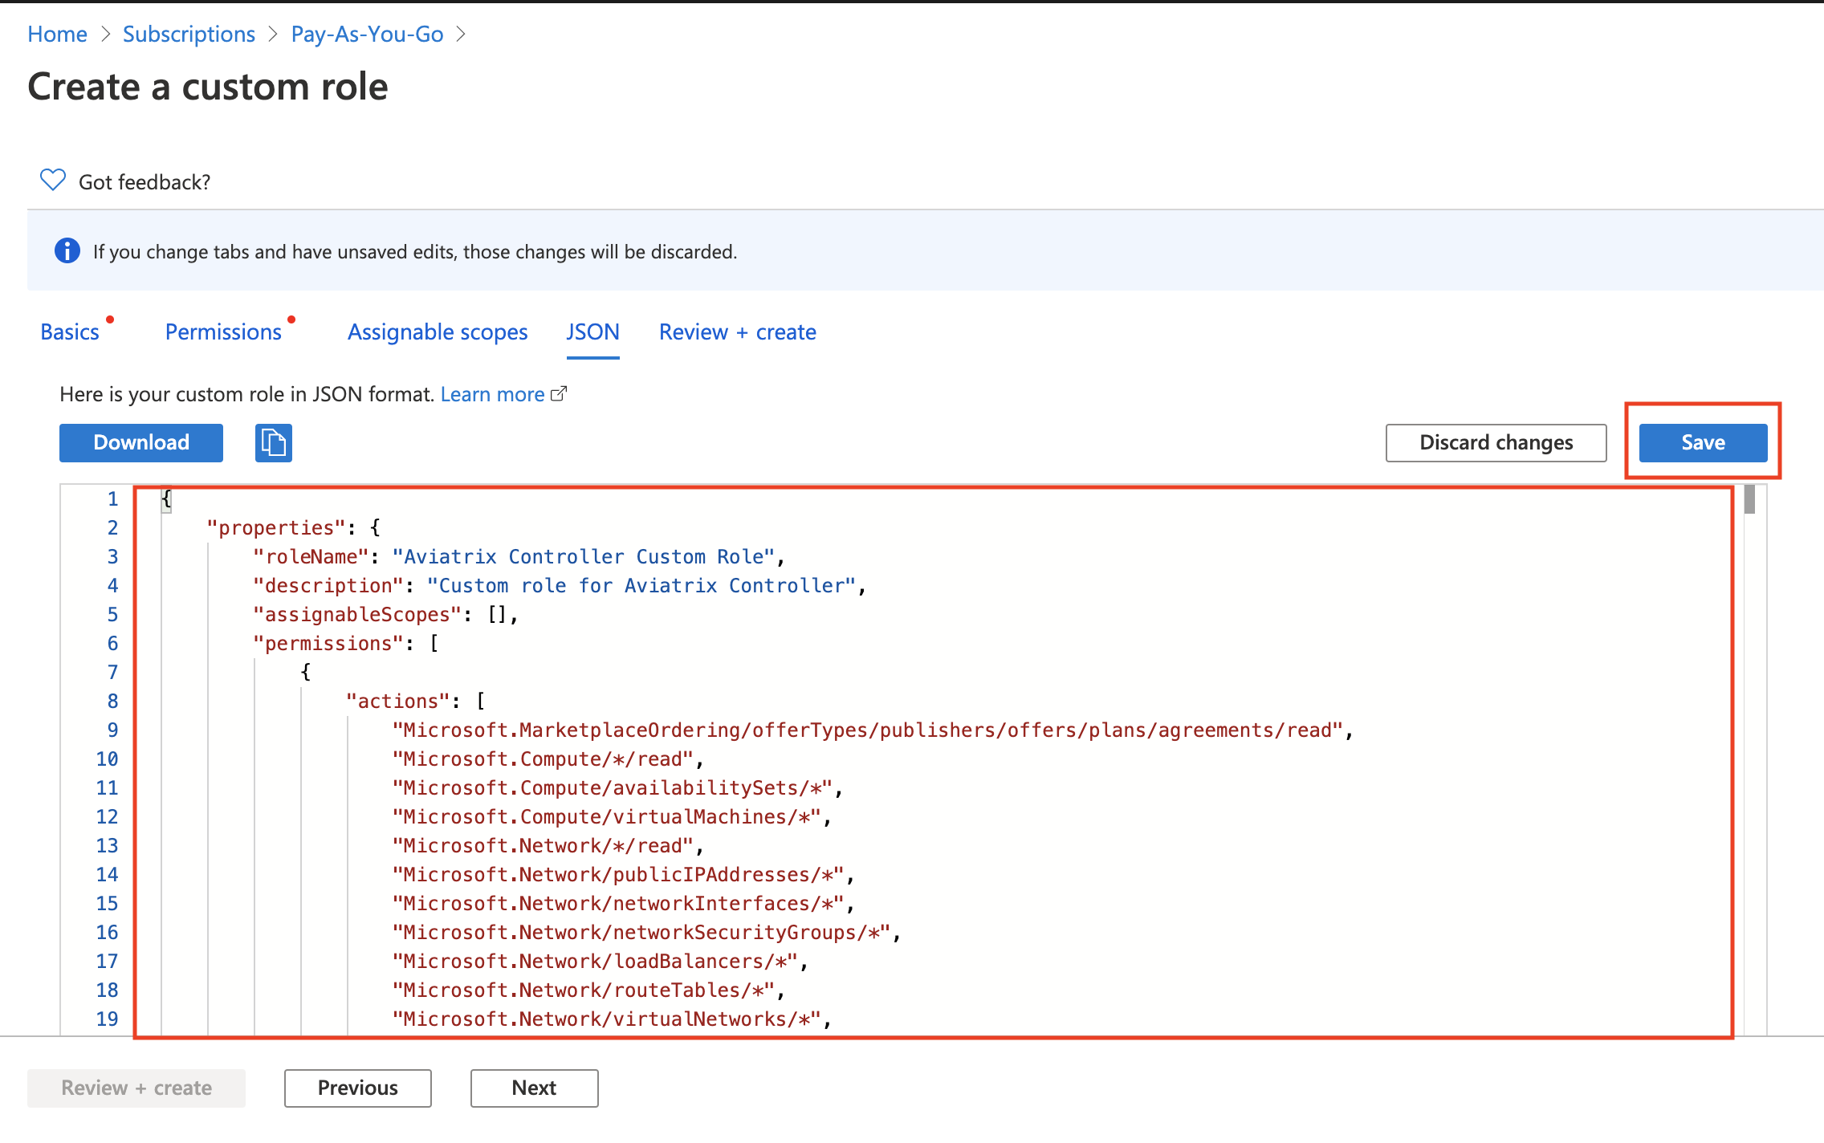Open the Pay-As-You-Go breadcrumb link
Screen dimensions: 1824x1143
point(367,34)
